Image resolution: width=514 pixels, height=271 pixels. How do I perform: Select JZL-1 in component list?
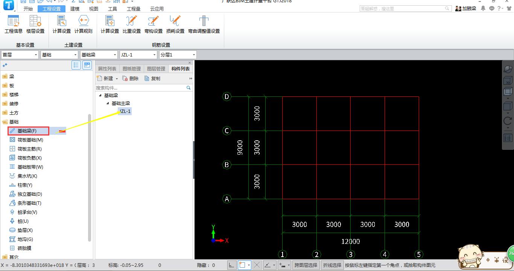[125, 111]
